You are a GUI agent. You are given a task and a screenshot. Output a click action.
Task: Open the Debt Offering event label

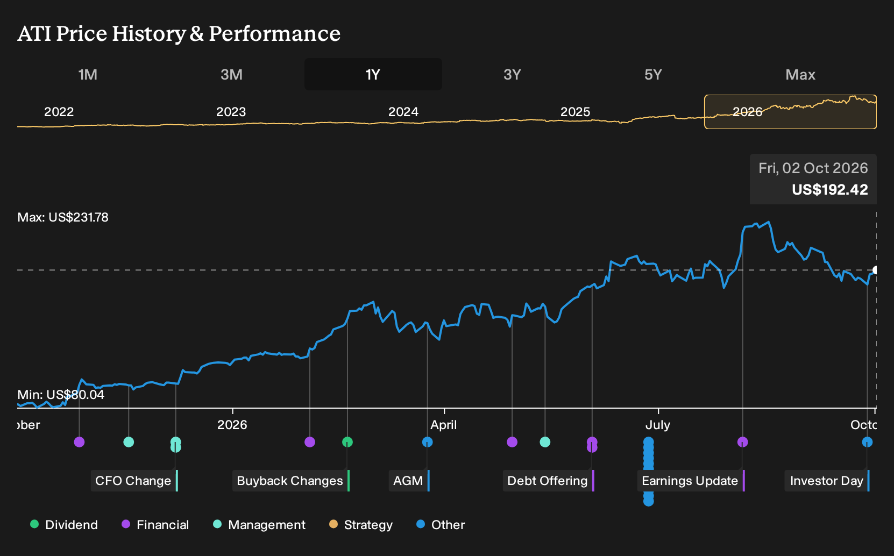click(549, 481)
